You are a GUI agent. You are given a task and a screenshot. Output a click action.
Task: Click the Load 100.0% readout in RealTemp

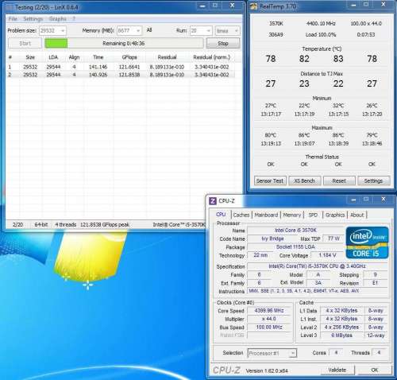[321, 35]
